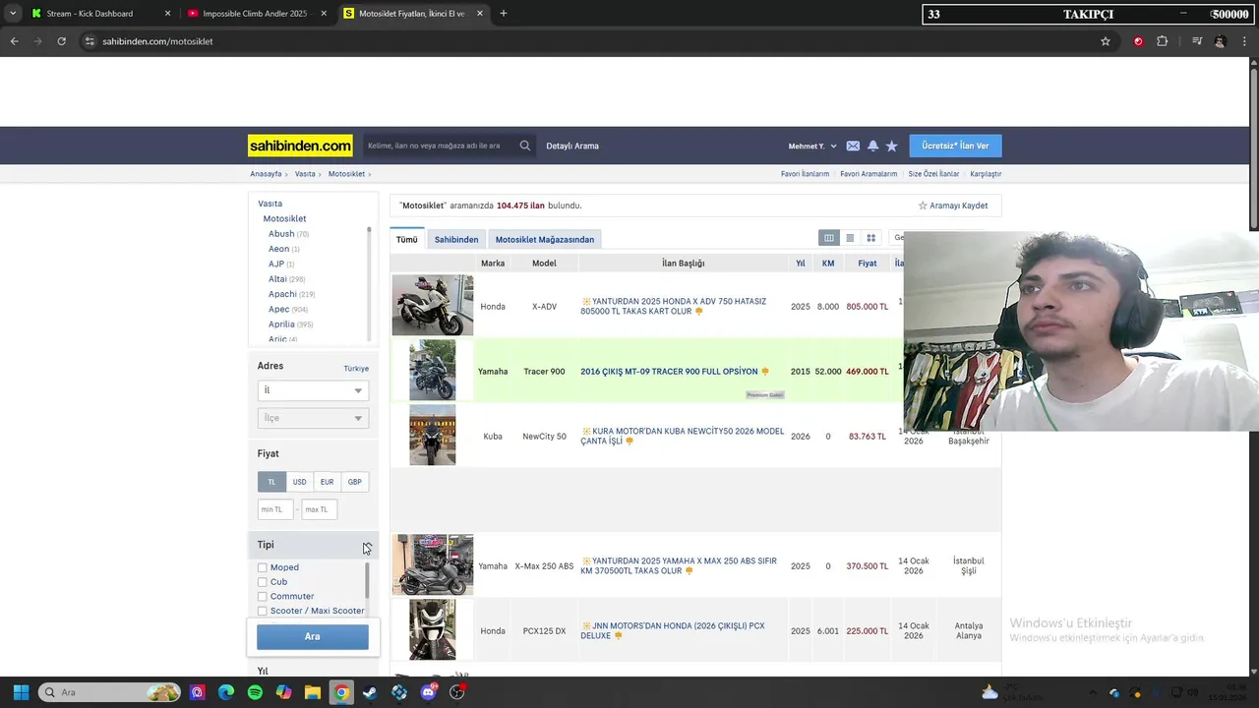Click the search magnifier icon in sahibinden header
Screen dimensions: 1259x708
click(x=524, y=146)
